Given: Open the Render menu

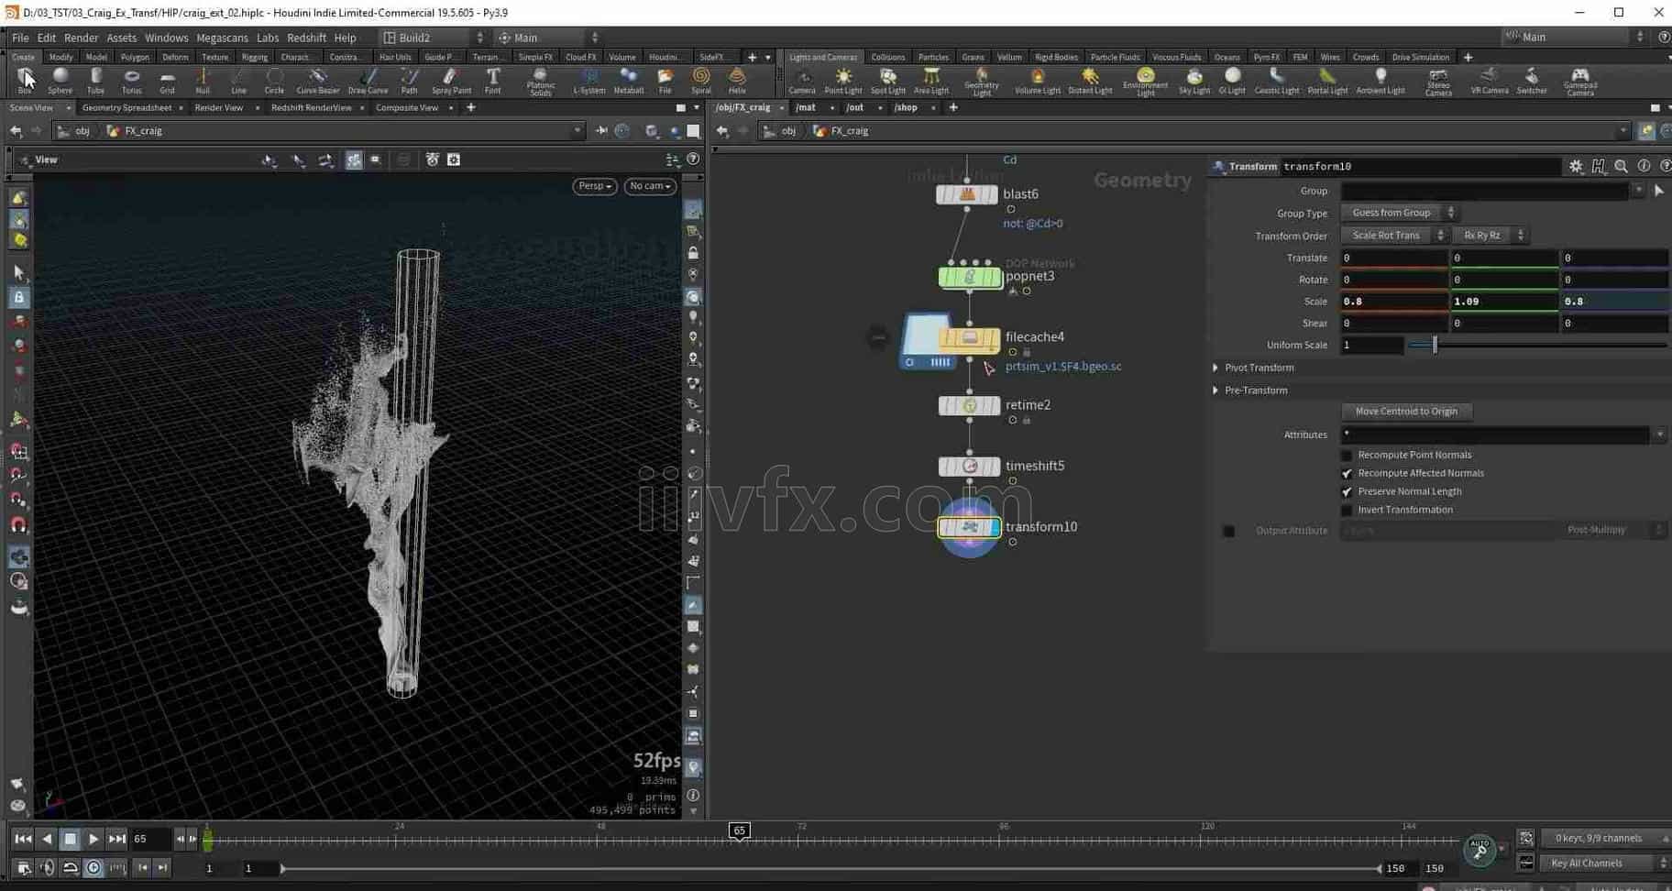Looking at the screenshot, I should [x=81, y=38].
